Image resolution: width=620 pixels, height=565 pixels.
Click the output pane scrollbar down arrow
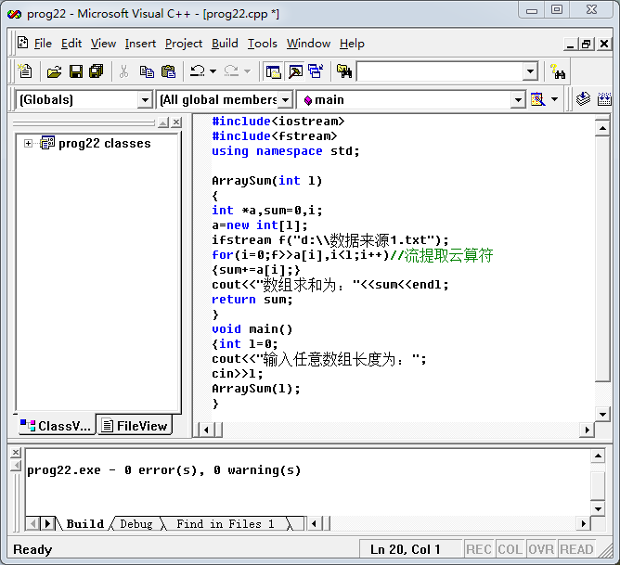pos(598,509)
